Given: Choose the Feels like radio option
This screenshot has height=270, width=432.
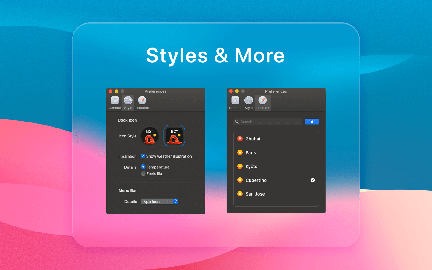Looking at the screenshot, I should tap(143, 173).
